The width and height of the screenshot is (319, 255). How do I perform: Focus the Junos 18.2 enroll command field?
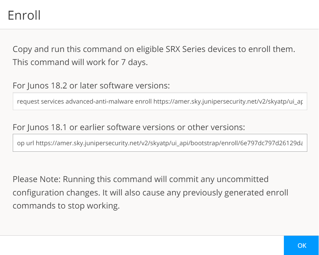click(160, 102)
